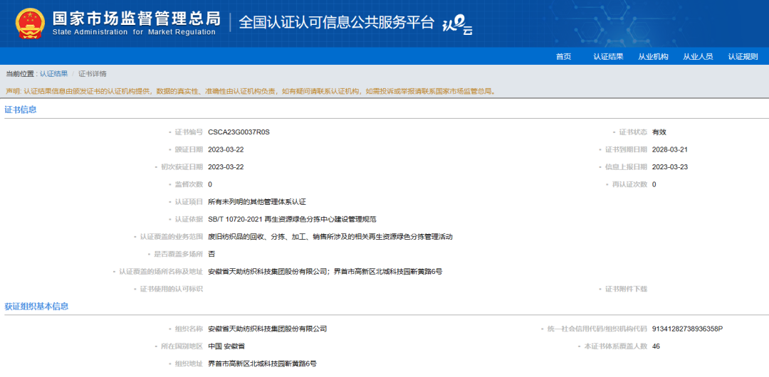
Task: Click the 监督次数 label
Action: (188, 184)
